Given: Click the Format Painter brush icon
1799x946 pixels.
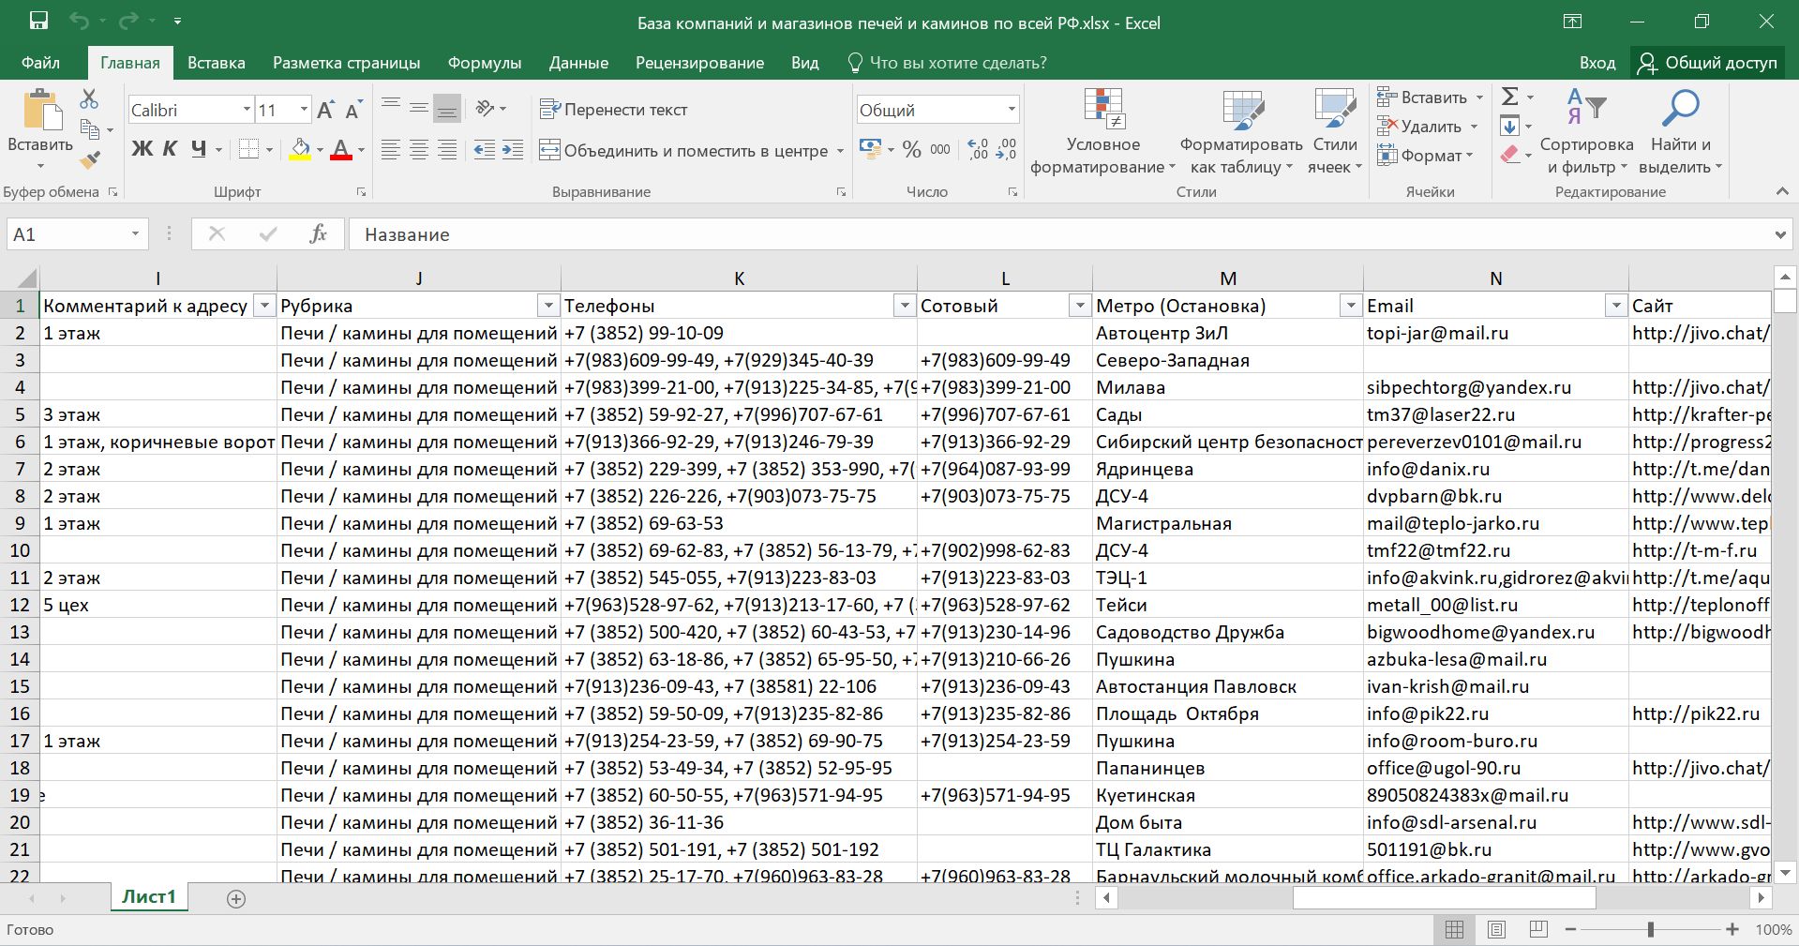Looking at the screenshot, I should pyautogui.click(x=90, y=160).
